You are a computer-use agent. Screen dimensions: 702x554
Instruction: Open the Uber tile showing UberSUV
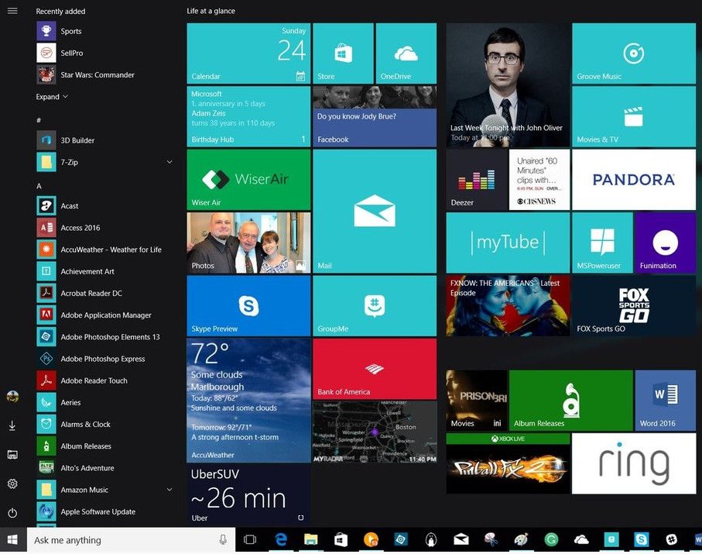click(248, 495)
